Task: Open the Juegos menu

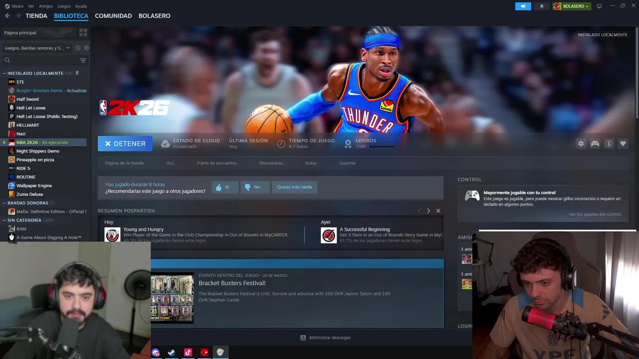Action: tap(64, 6)
